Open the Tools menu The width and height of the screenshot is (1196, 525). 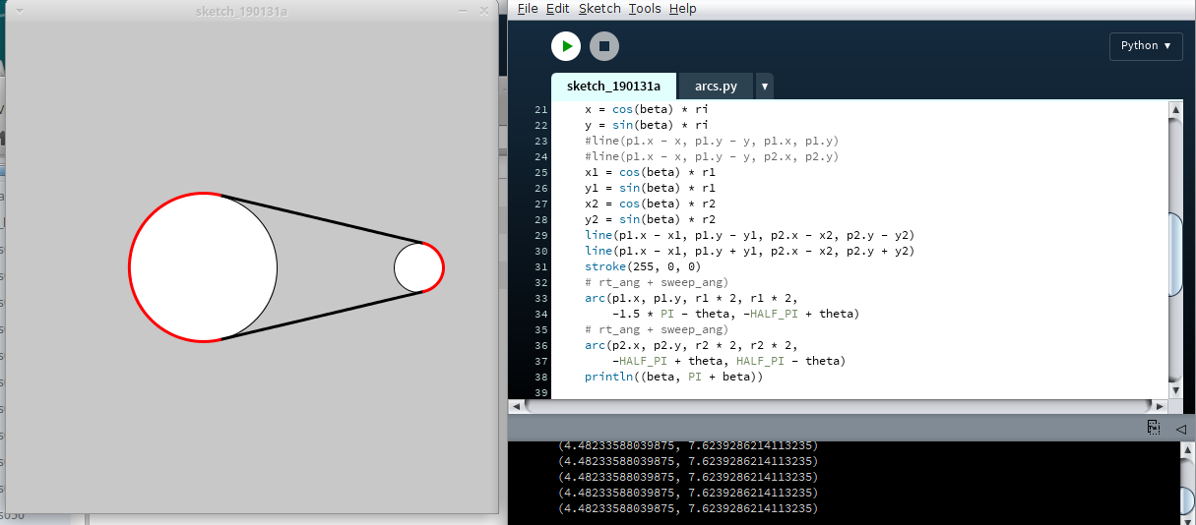[645, 9]
